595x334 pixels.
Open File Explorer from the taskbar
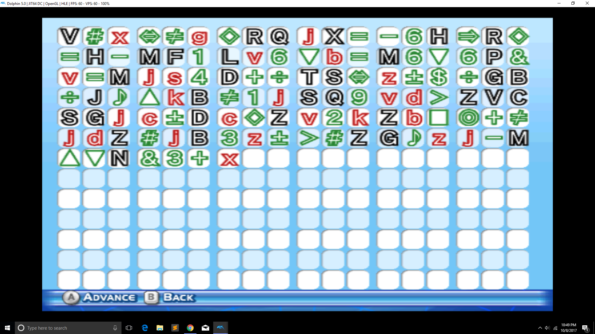(x=160, y=328)
